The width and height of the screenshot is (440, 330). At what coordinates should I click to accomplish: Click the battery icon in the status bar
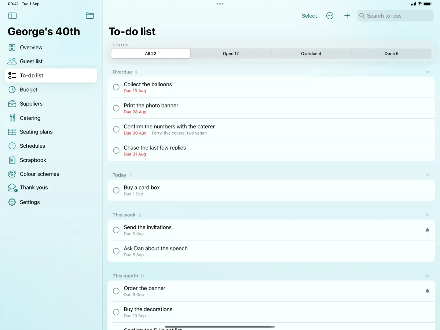[428, 4]
